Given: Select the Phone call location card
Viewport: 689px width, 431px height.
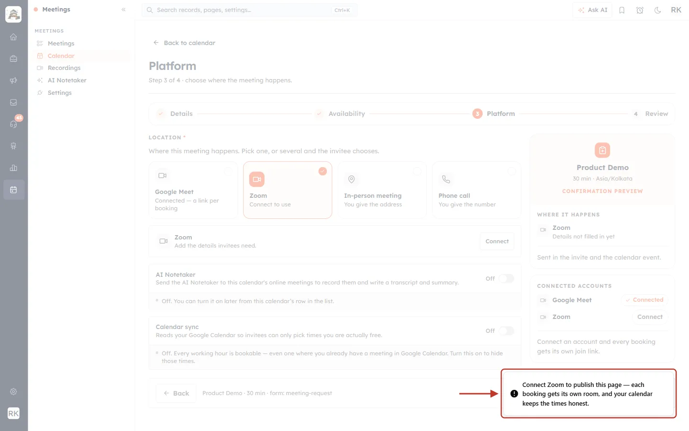Looking at the screenshot, I should [477, 190].
